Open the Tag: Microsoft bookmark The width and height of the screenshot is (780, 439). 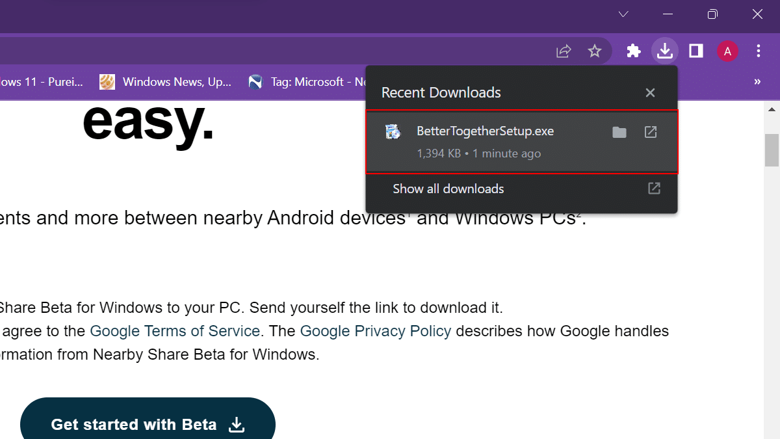pos(305,82)
